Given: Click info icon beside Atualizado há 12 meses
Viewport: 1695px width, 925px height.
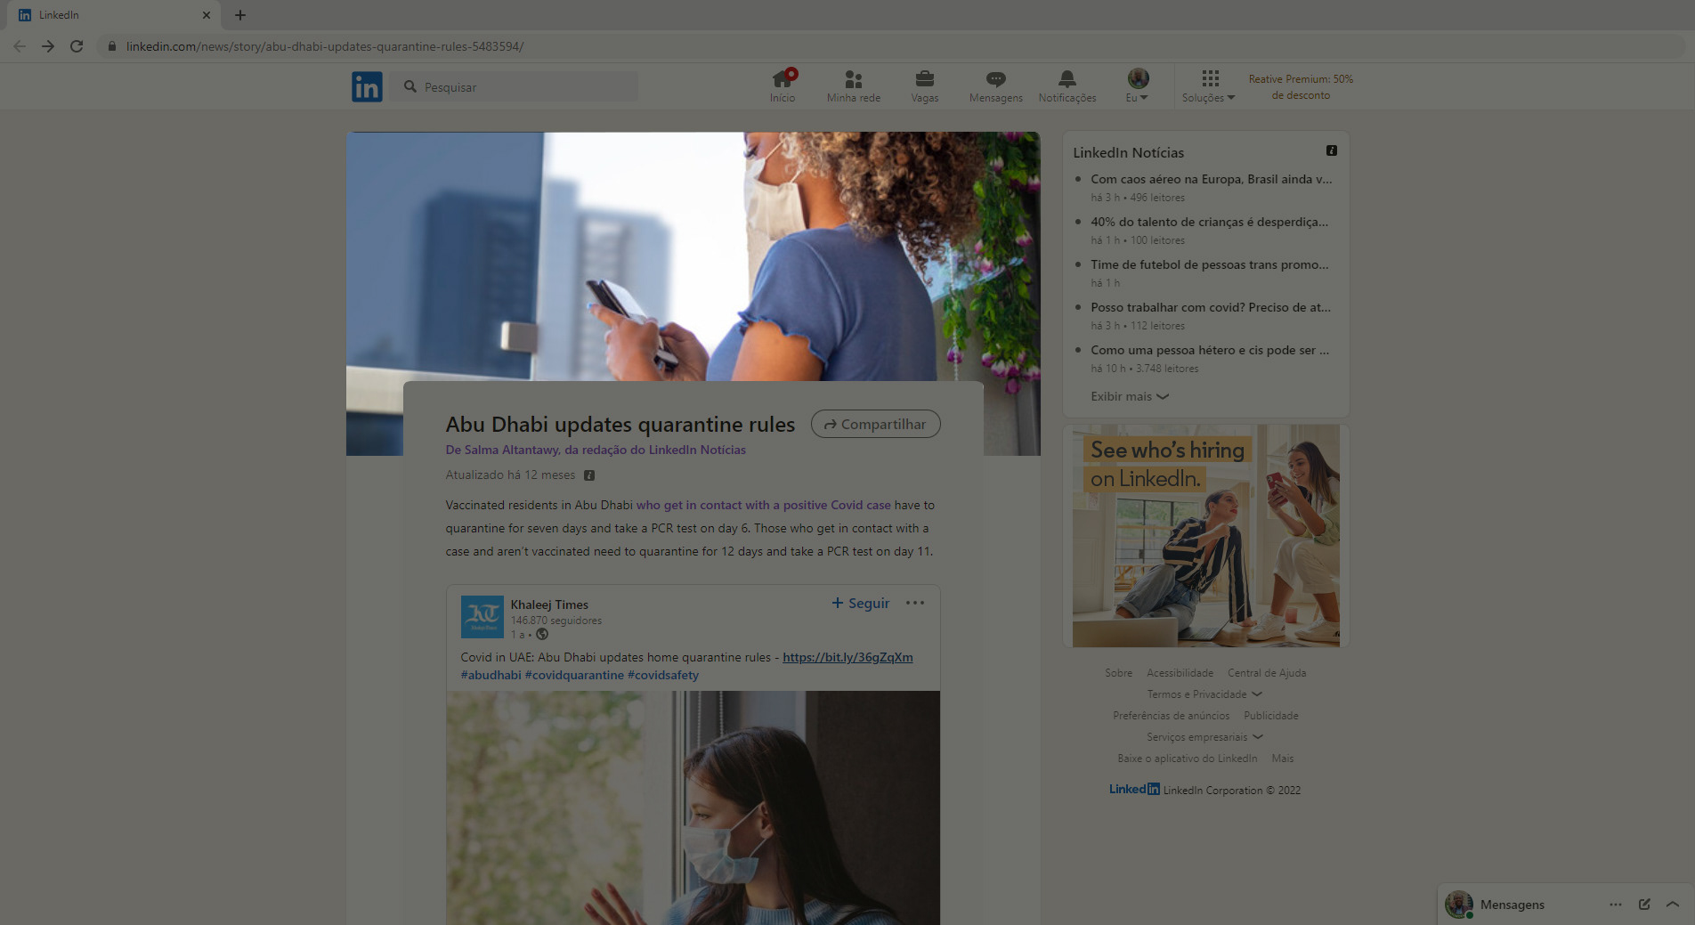Looking at the screenshot, I should 589,475.
